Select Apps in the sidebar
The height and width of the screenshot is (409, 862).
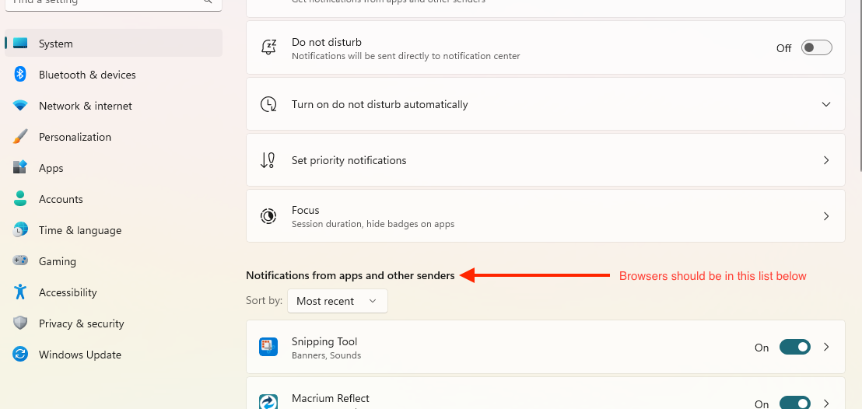pyautogui.click(x=51, y=168)
